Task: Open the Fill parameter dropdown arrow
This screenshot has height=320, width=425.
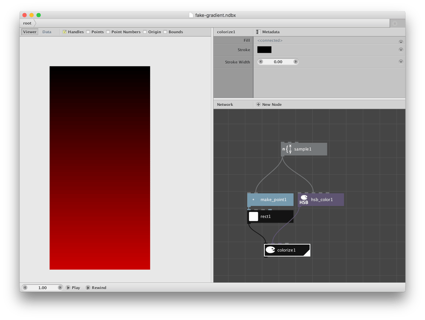Action: tap(401, 42)
